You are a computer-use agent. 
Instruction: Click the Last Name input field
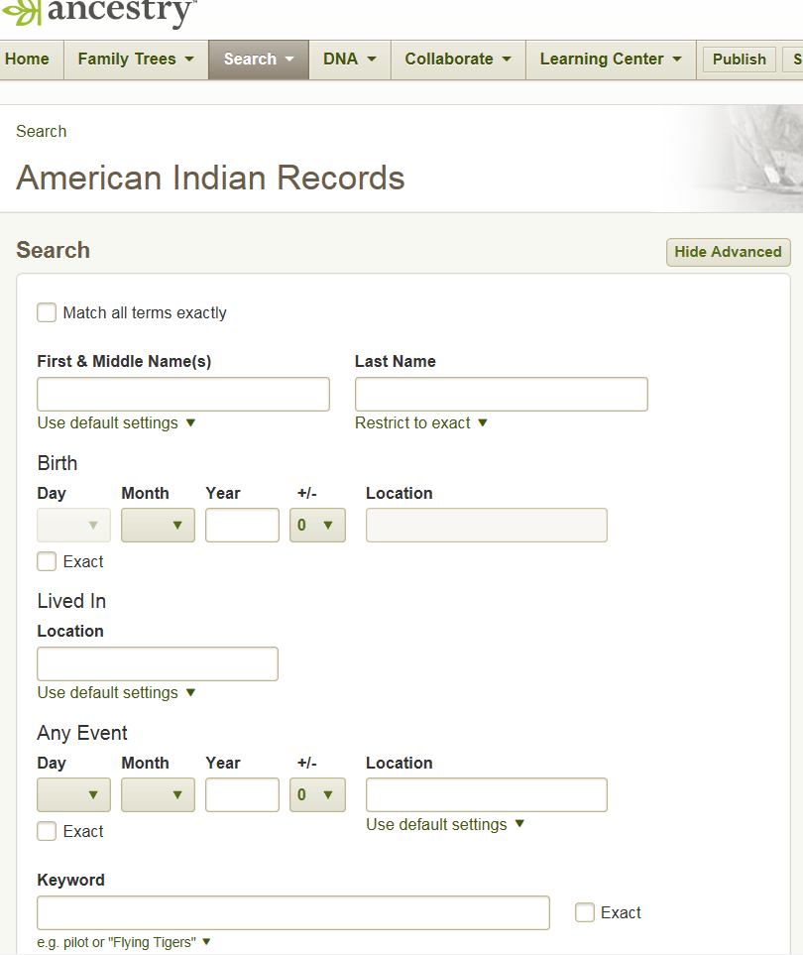(501, 394)
